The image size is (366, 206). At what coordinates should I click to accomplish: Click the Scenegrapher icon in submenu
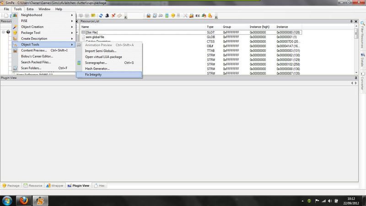click(79, 62)
